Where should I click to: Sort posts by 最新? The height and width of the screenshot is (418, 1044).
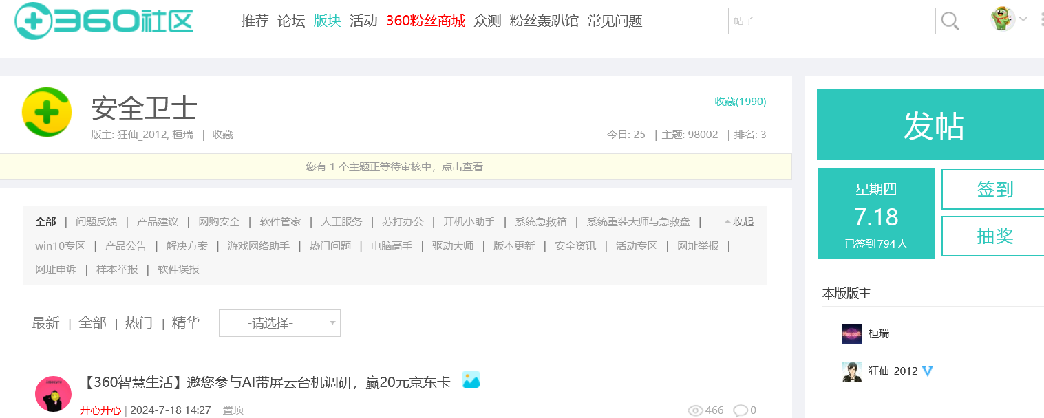pos(45,323)
